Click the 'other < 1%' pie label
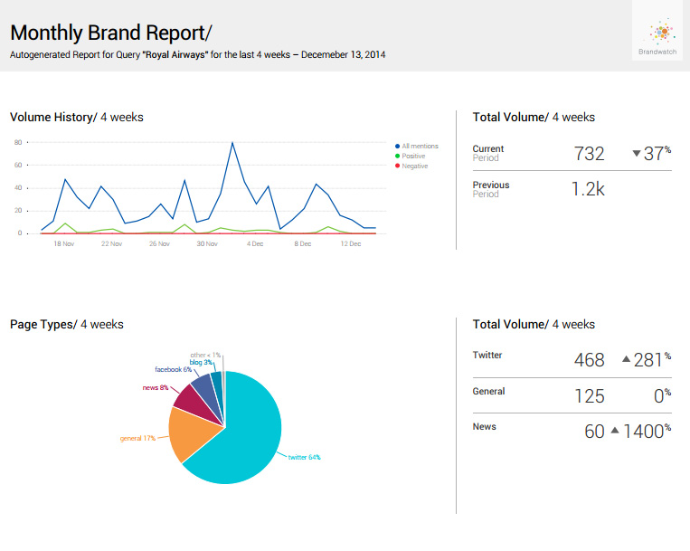This screenshot has width=690, height=551. [205, 356]
